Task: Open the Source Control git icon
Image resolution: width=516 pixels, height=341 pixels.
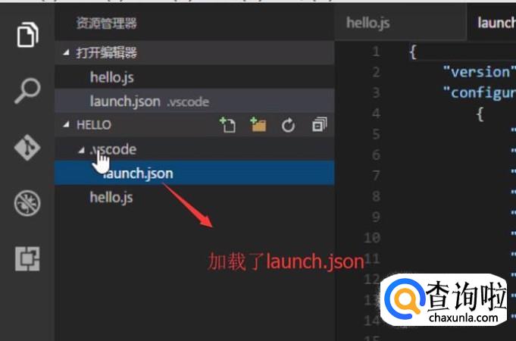Action: click(27, 147)
